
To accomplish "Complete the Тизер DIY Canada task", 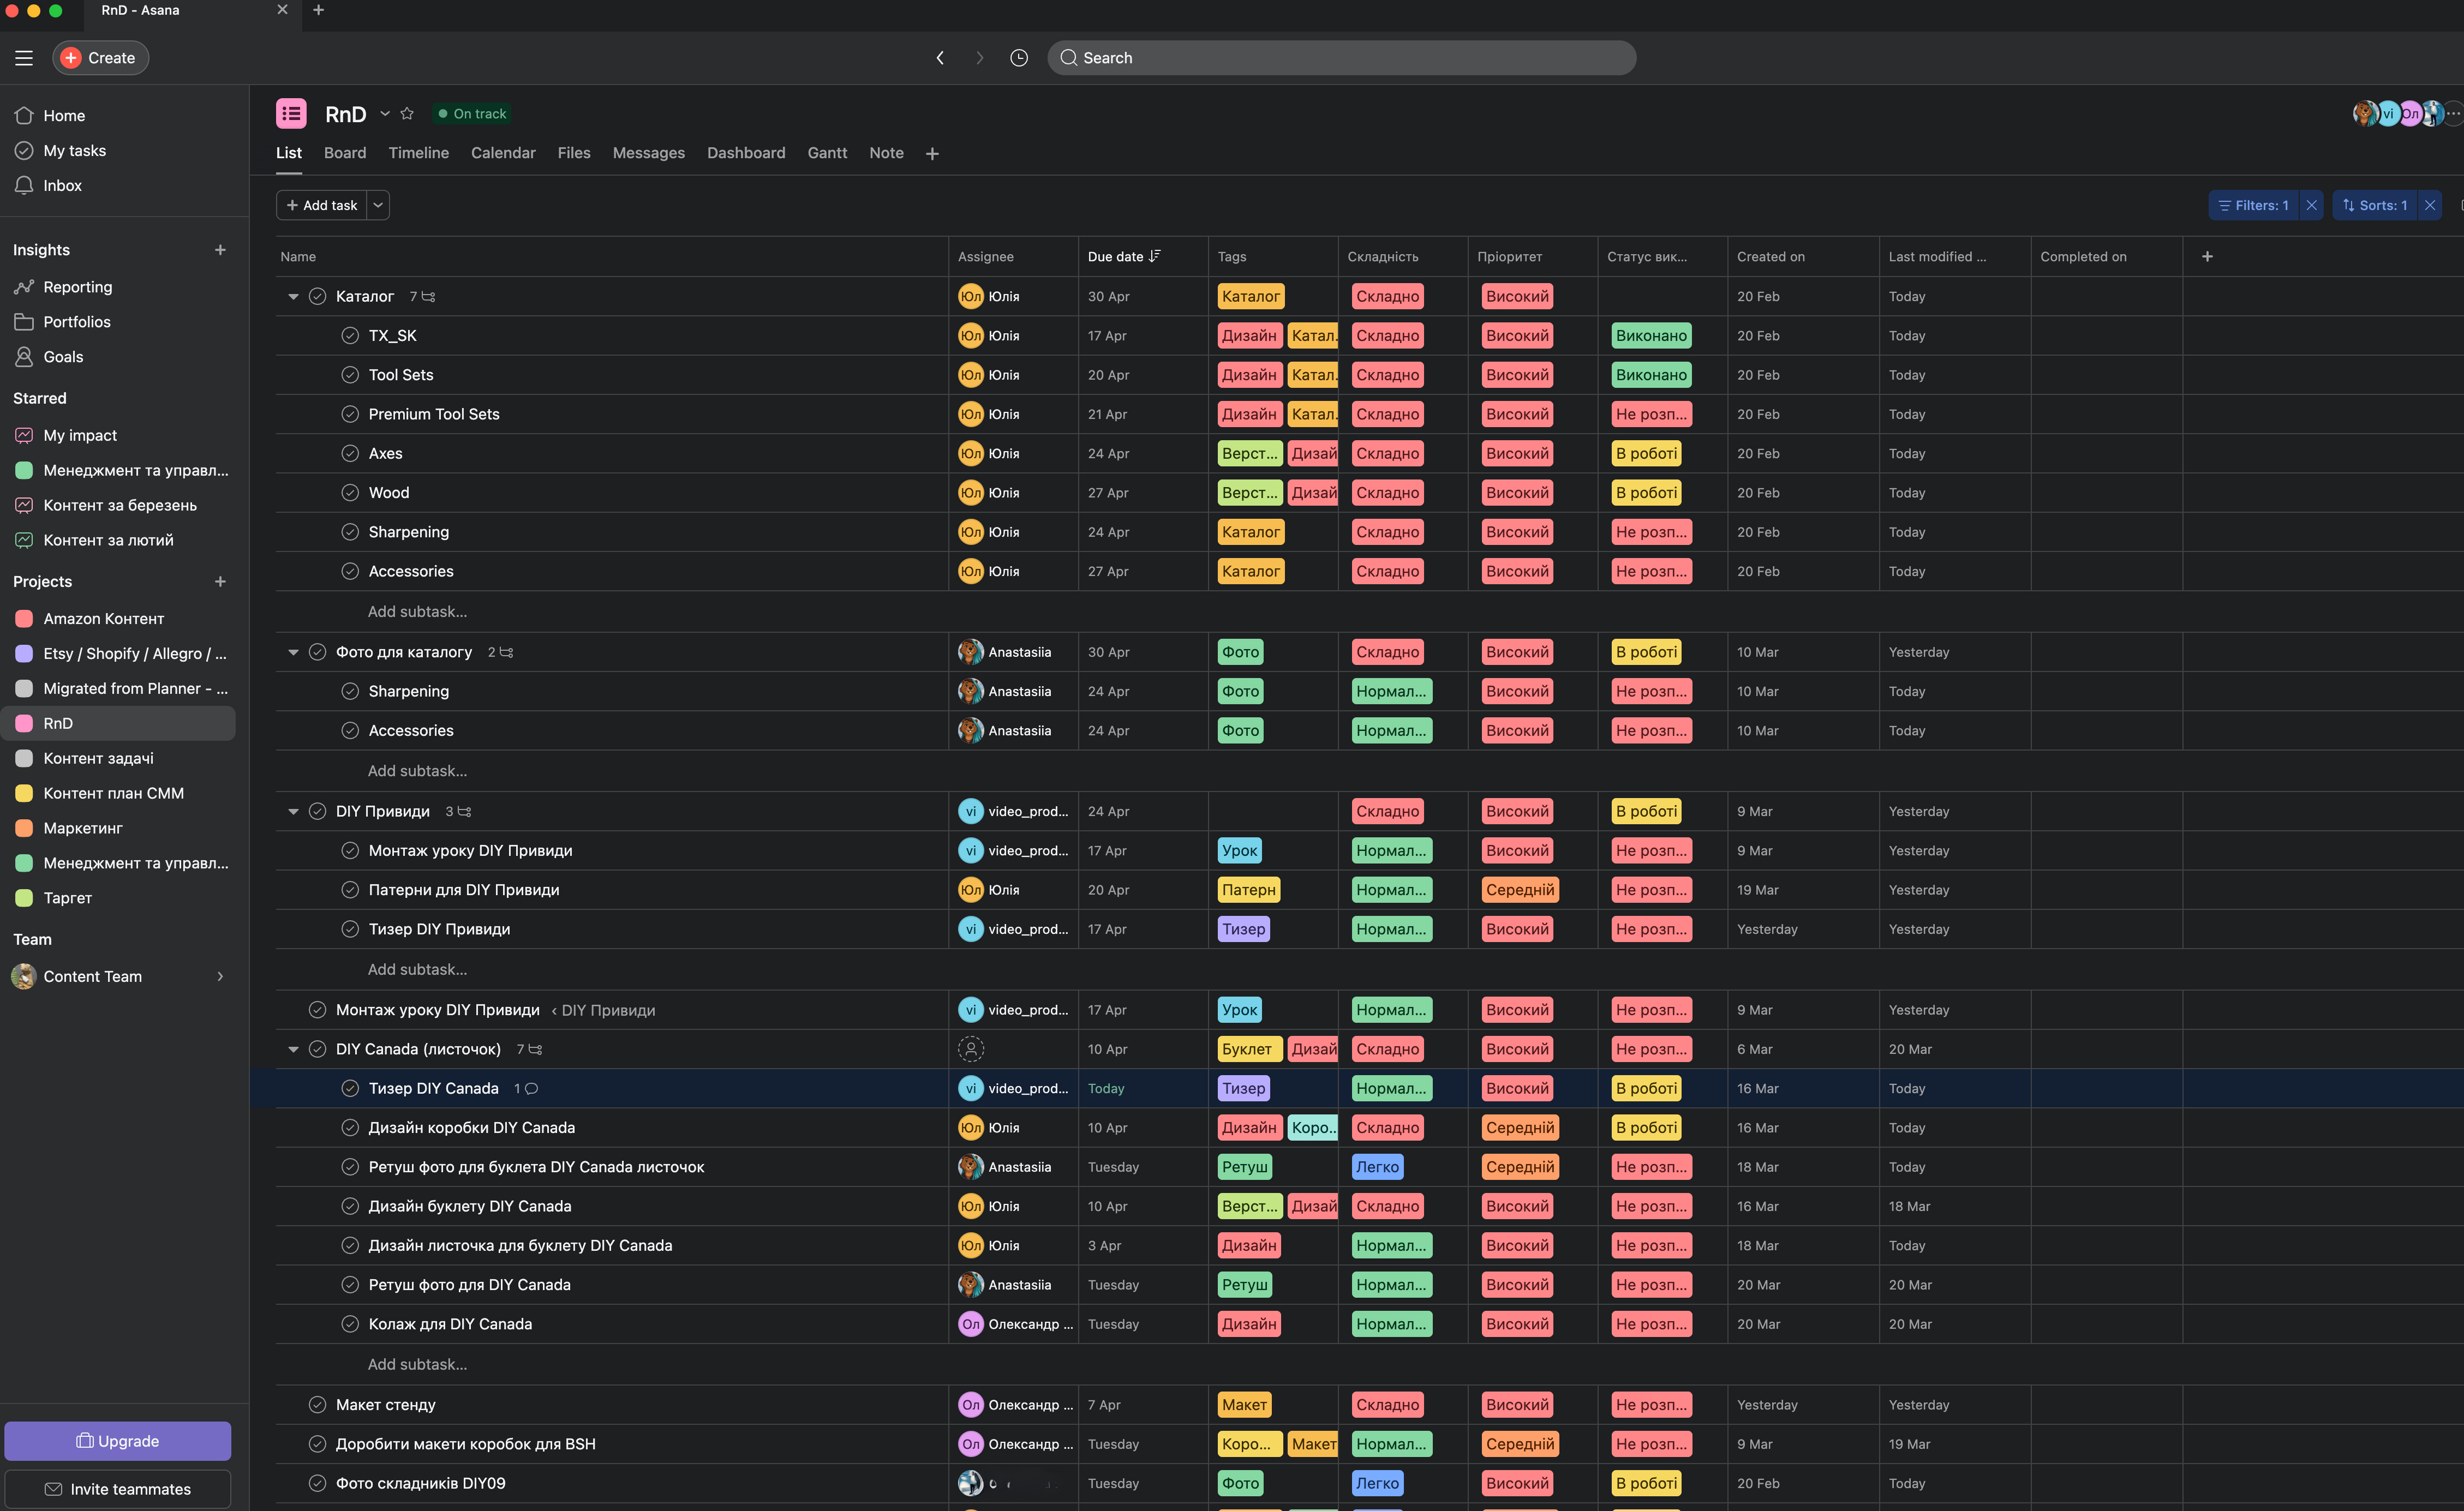I will coord(350,1088).
